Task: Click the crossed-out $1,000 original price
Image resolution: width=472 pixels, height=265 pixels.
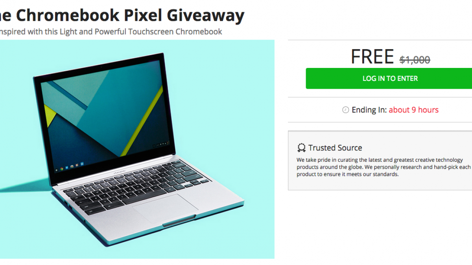Action: [x=415, y=60]
